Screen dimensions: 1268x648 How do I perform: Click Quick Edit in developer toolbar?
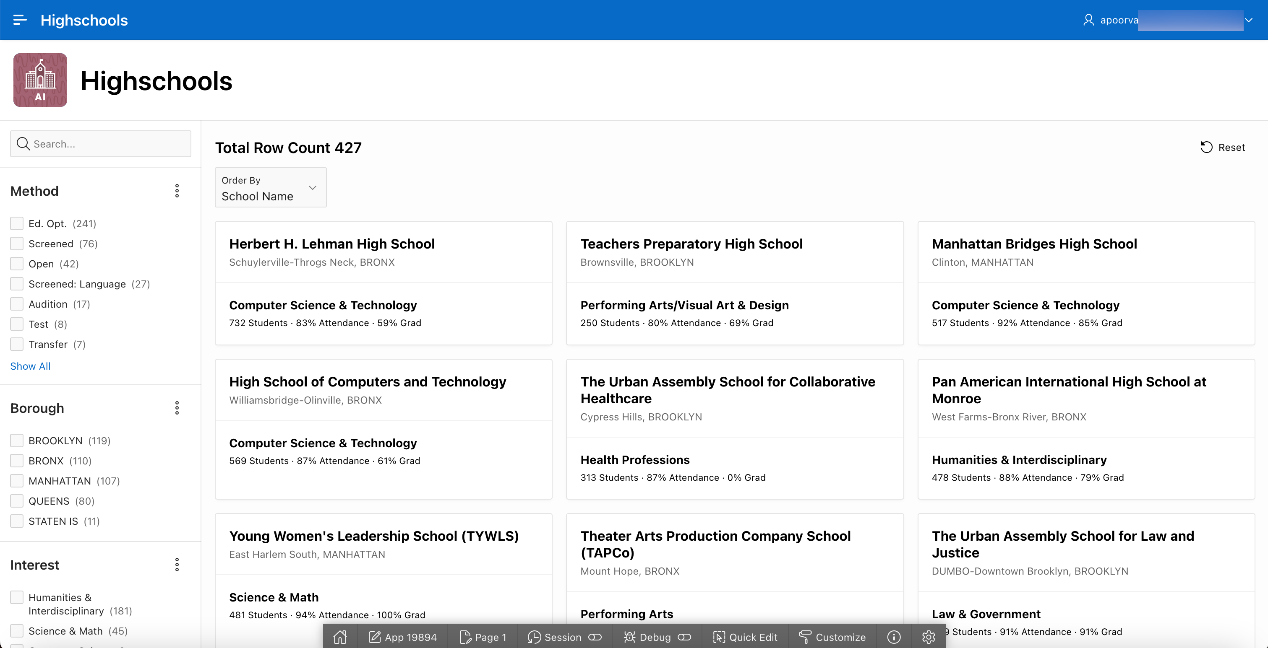click(745, 637)
